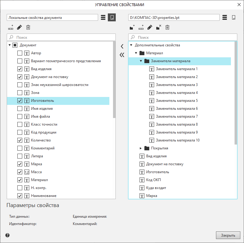The image size is (244, 243).
Task: Click the add property icon in left toolbar
Action: pos(11,27)
